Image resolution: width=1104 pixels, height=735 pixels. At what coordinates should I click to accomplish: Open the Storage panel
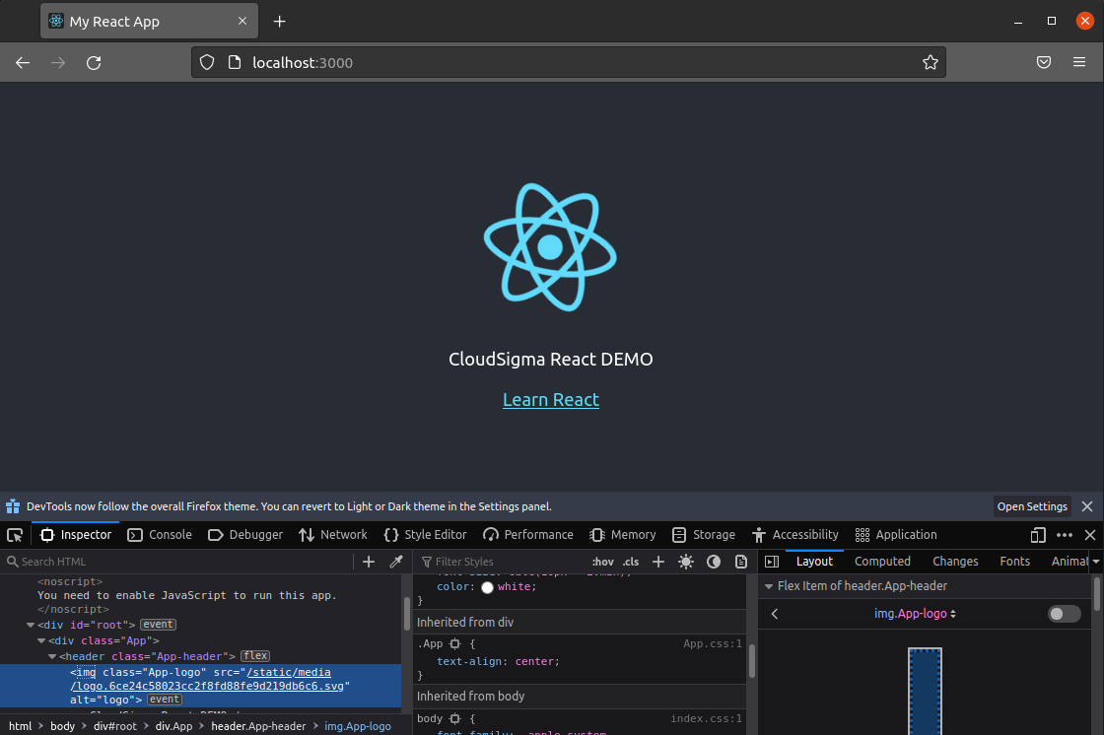coord(704,535)
